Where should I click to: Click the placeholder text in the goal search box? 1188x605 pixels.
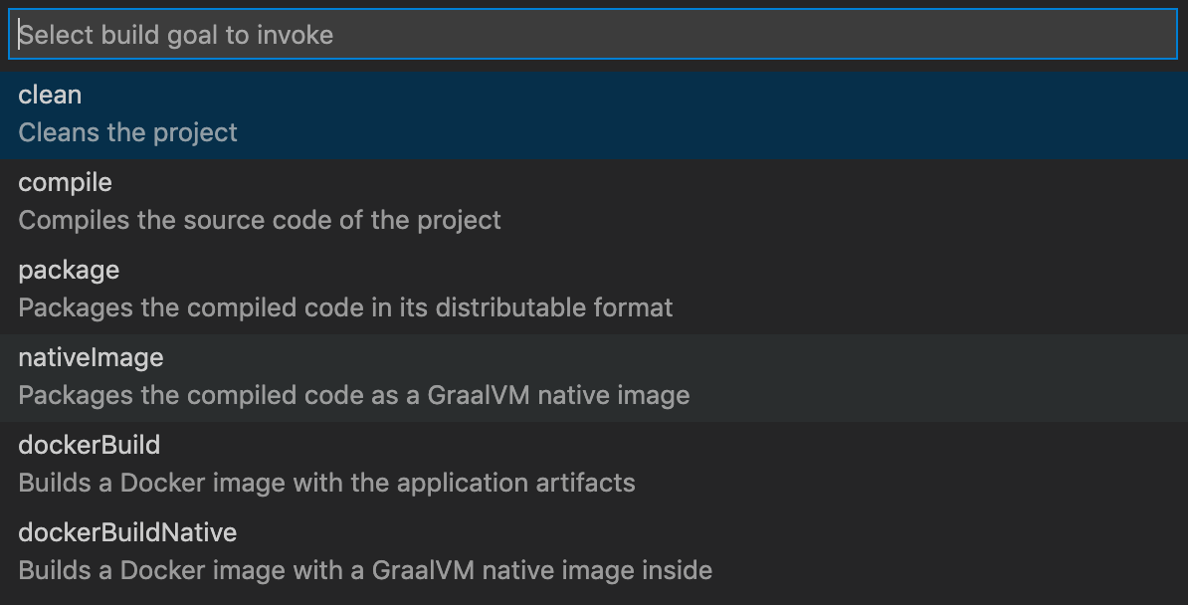tap(176, 35)
